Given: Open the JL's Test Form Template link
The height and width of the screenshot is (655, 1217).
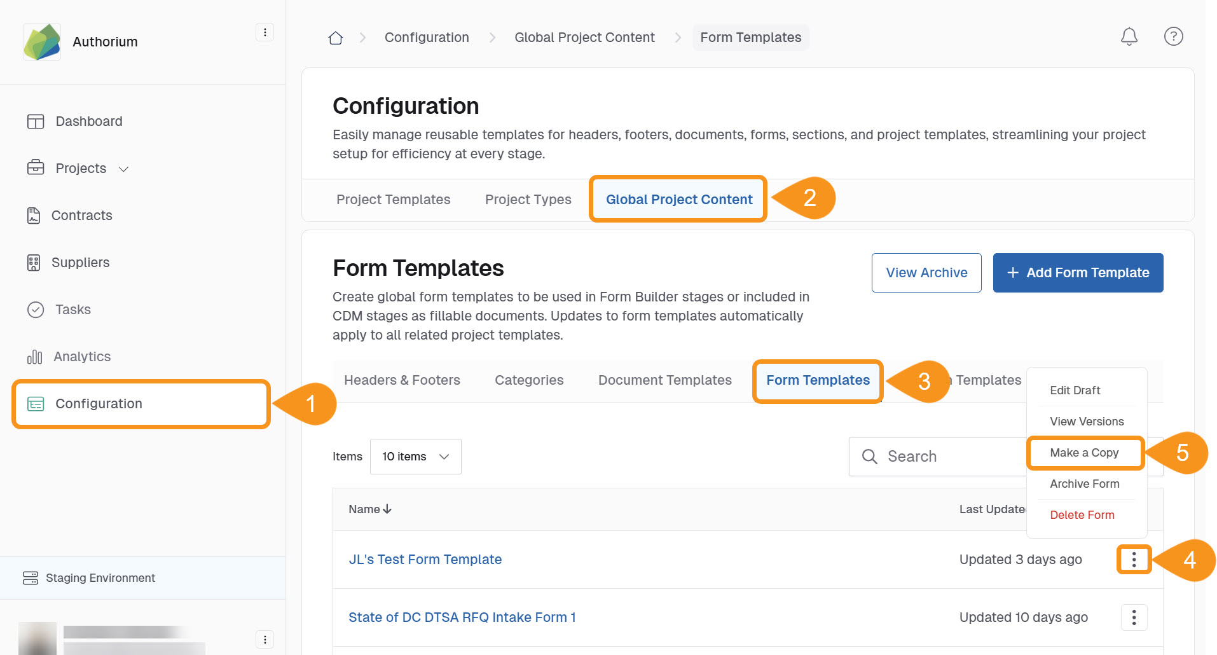Looking at the screenshot, I should [x=425, y=560].
